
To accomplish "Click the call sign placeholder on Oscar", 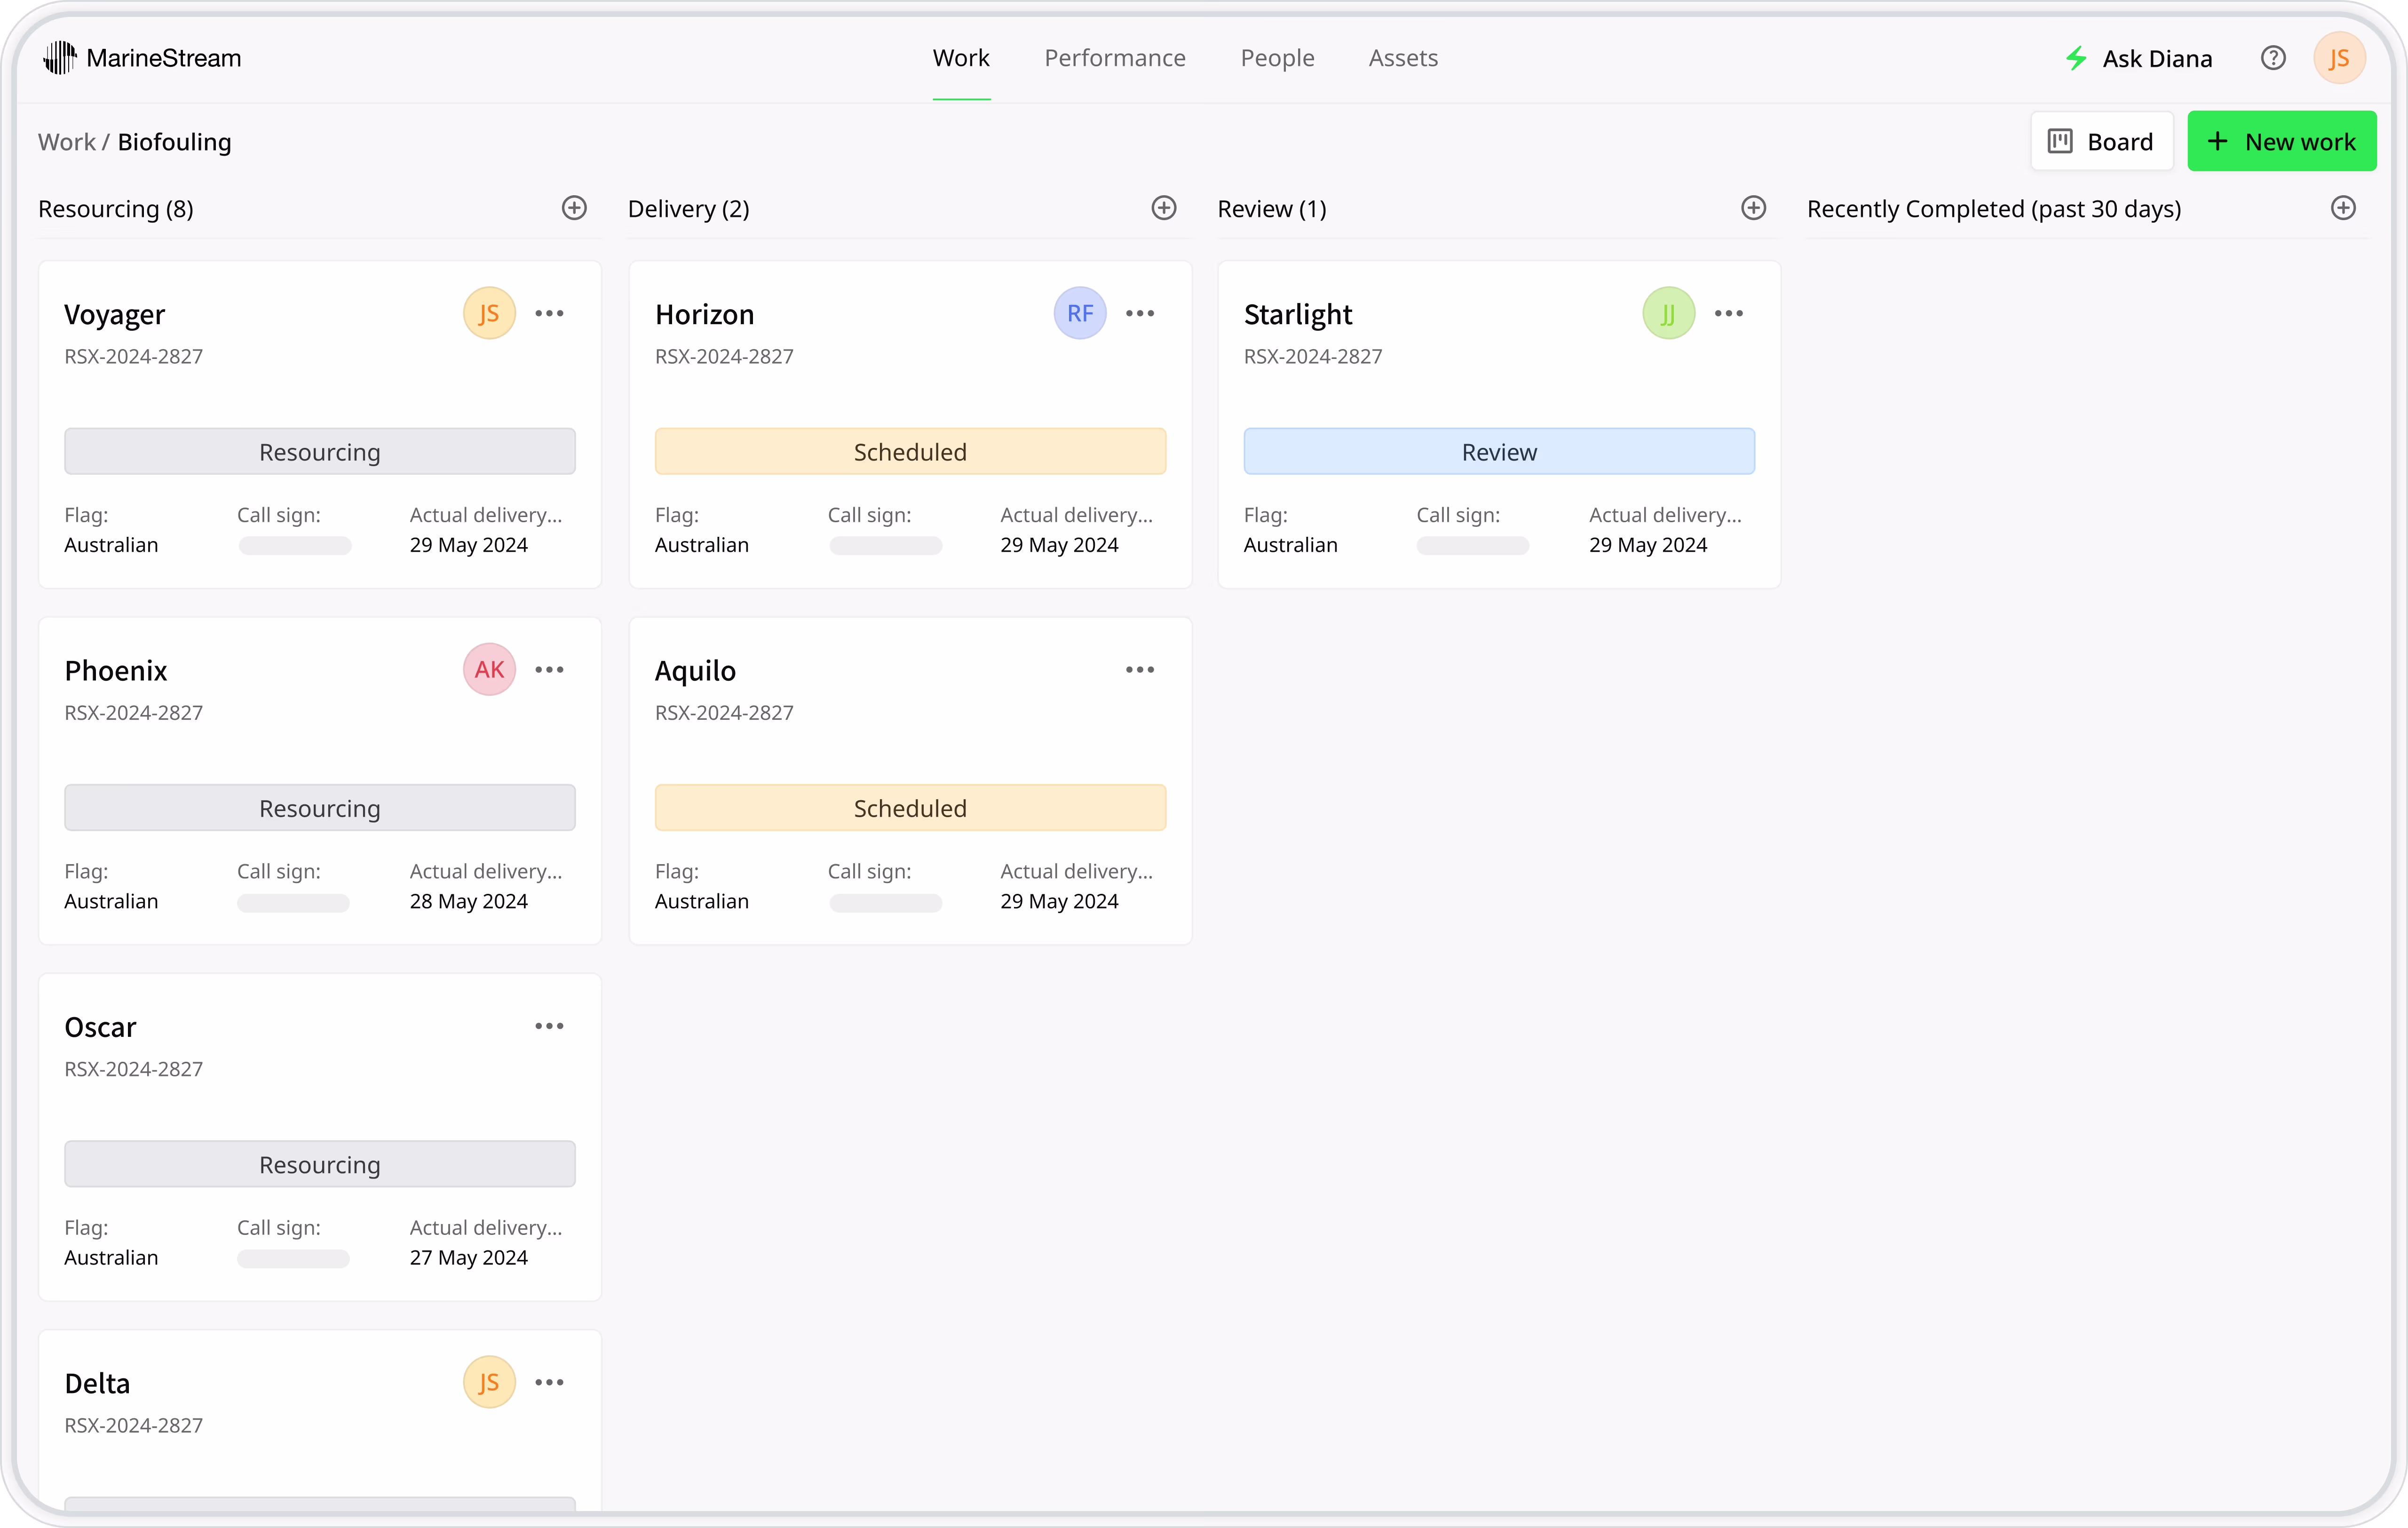I will pos(294,1259).
